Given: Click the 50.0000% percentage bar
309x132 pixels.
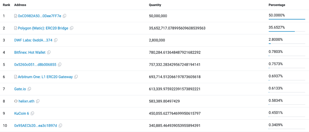Looking at the screenshot, I should coord(287,19).
